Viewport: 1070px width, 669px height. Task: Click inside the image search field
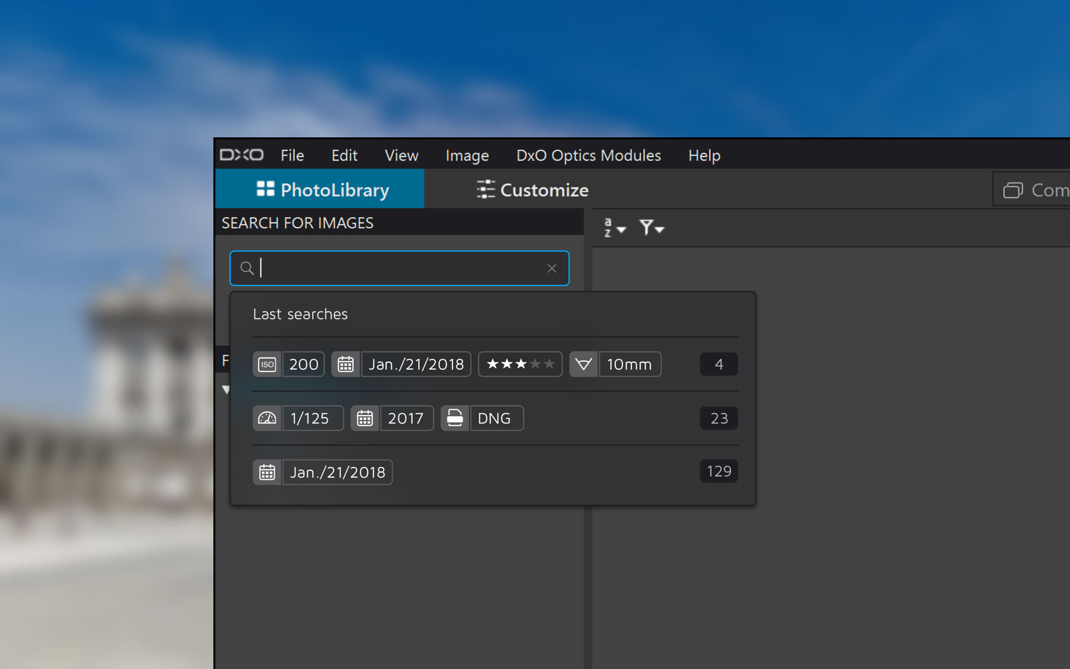click(x=398, y=268)
